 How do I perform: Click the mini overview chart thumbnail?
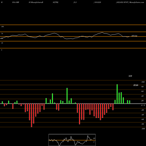pos(72,140)
